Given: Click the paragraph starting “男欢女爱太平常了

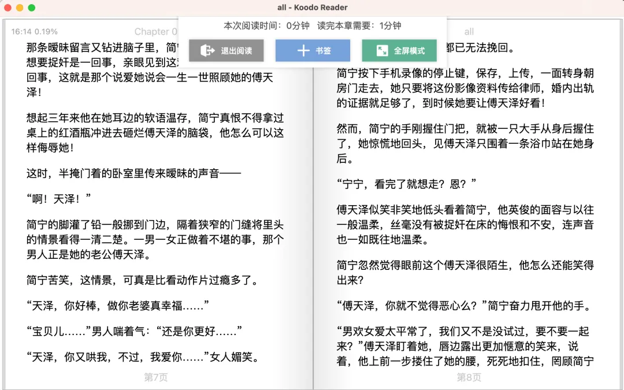Looking at the screenshot, I should [465, 346].
